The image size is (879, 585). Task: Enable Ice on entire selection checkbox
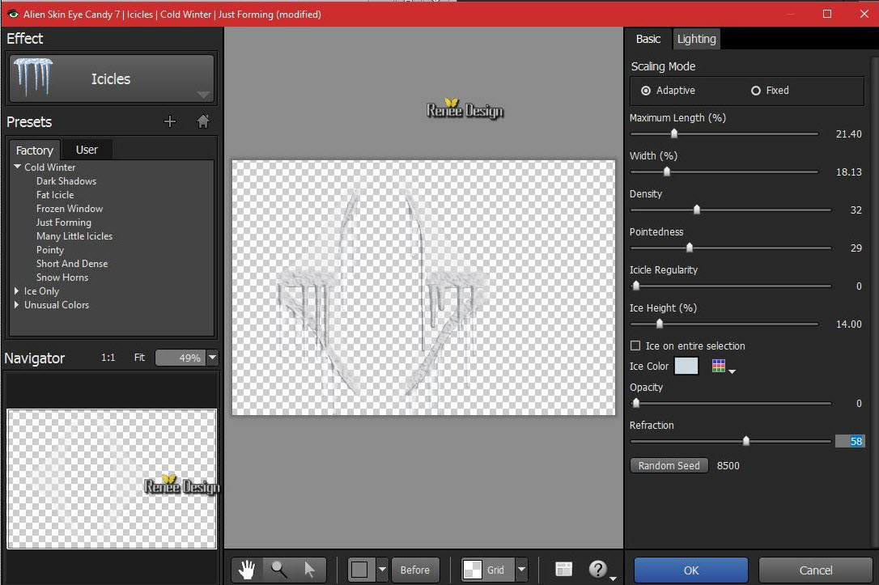[635, 345]
